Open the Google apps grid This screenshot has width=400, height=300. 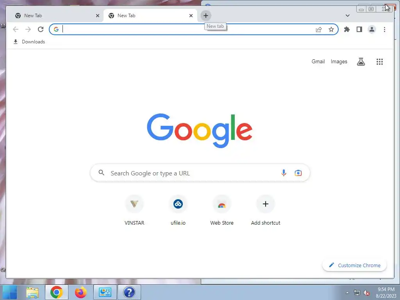[x=380, y=61]
